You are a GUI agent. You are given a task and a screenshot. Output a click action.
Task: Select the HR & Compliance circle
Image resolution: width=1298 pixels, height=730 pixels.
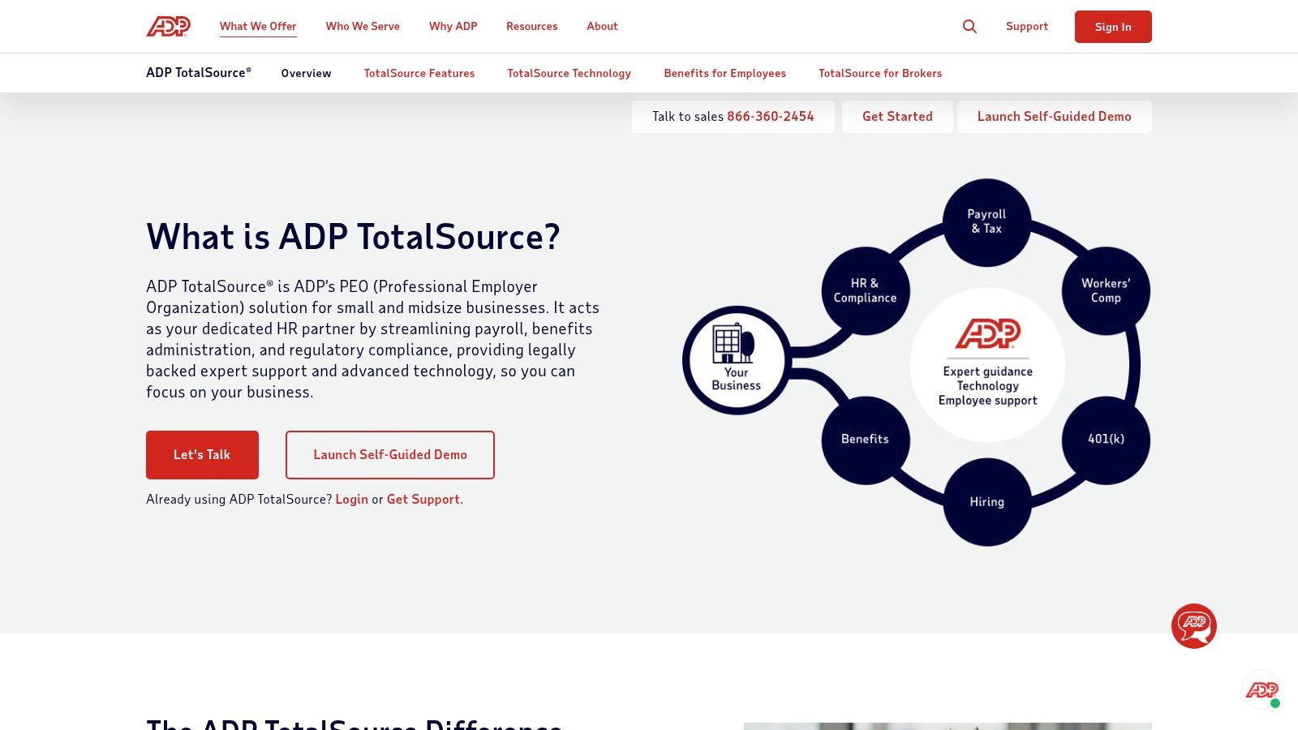pos(866,290)
